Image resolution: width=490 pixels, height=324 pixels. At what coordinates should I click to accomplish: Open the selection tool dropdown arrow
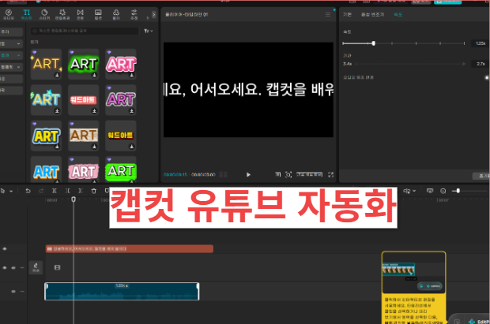click(x=11, y=191)
